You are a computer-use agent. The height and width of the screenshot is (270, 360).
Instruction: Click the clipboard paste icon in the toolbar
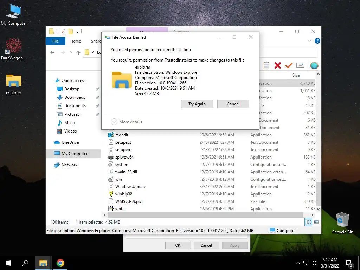pos(266,65)
